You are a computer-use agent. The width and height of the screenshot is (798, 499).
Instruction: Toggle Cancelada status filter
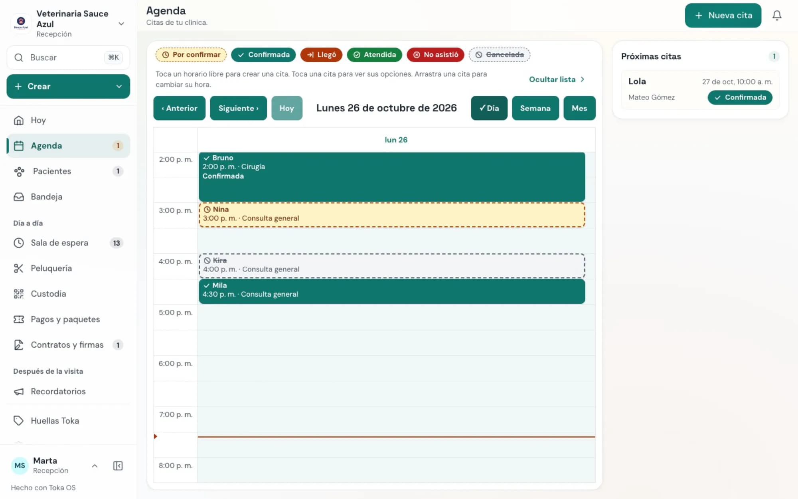(x=500, y=55)
